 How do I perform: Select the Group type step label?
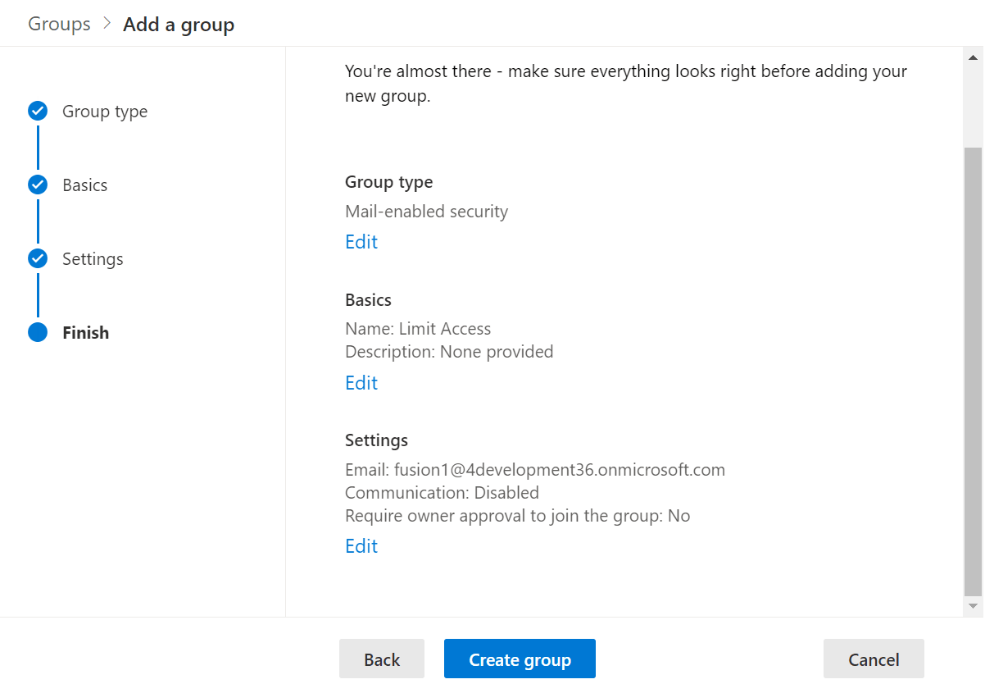pyautogui.click(x=105, y=111)
